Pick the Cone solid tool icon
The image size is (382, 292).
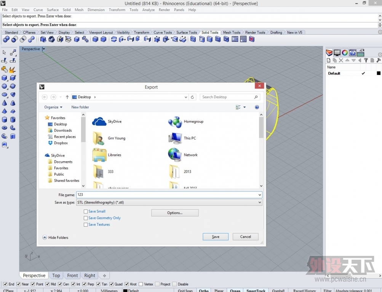5,103
